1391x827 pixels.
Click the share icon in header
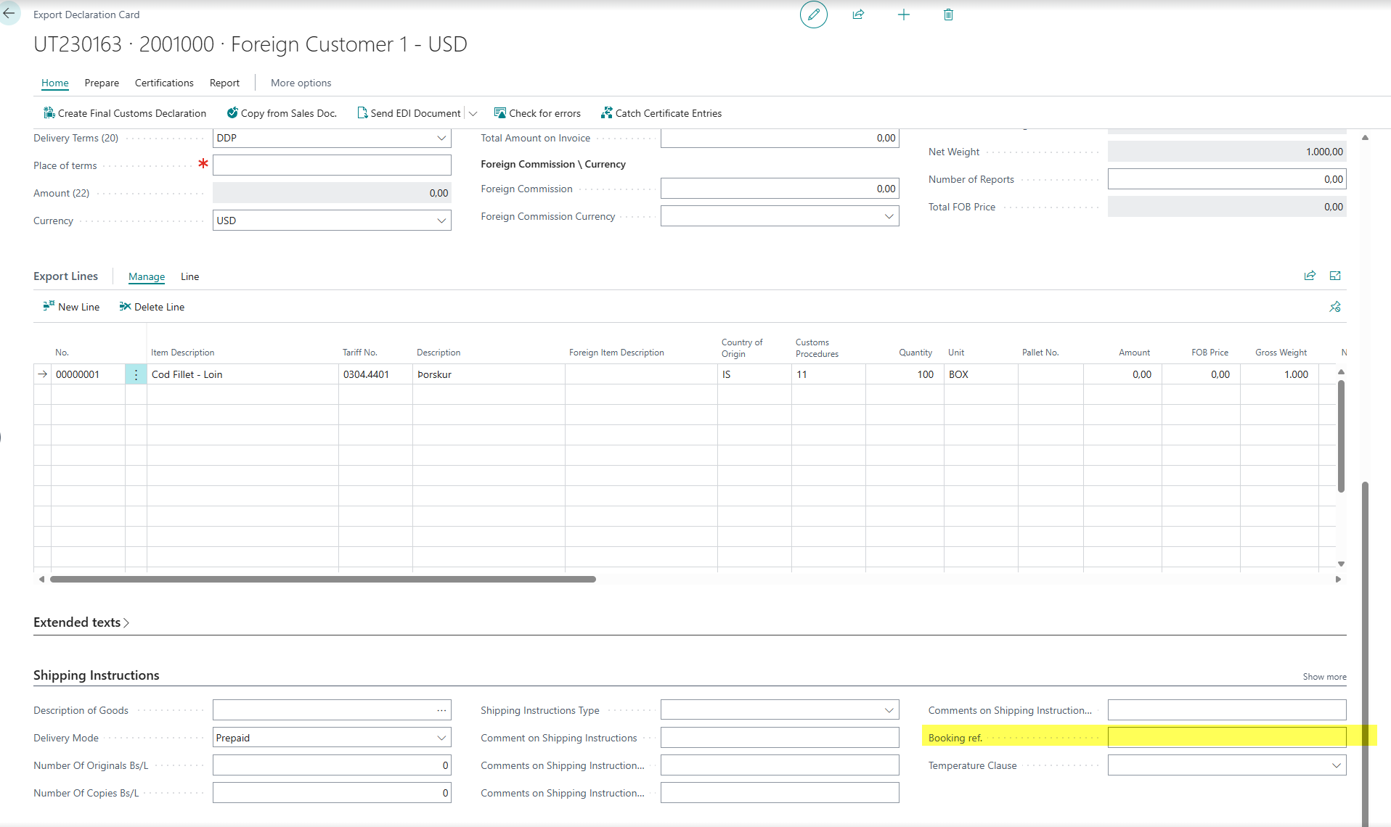coord(858,15)
